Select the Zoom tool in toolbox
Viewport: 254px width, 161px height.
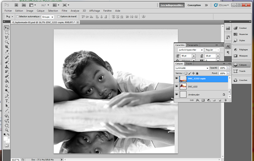click(x=7, y=130)
